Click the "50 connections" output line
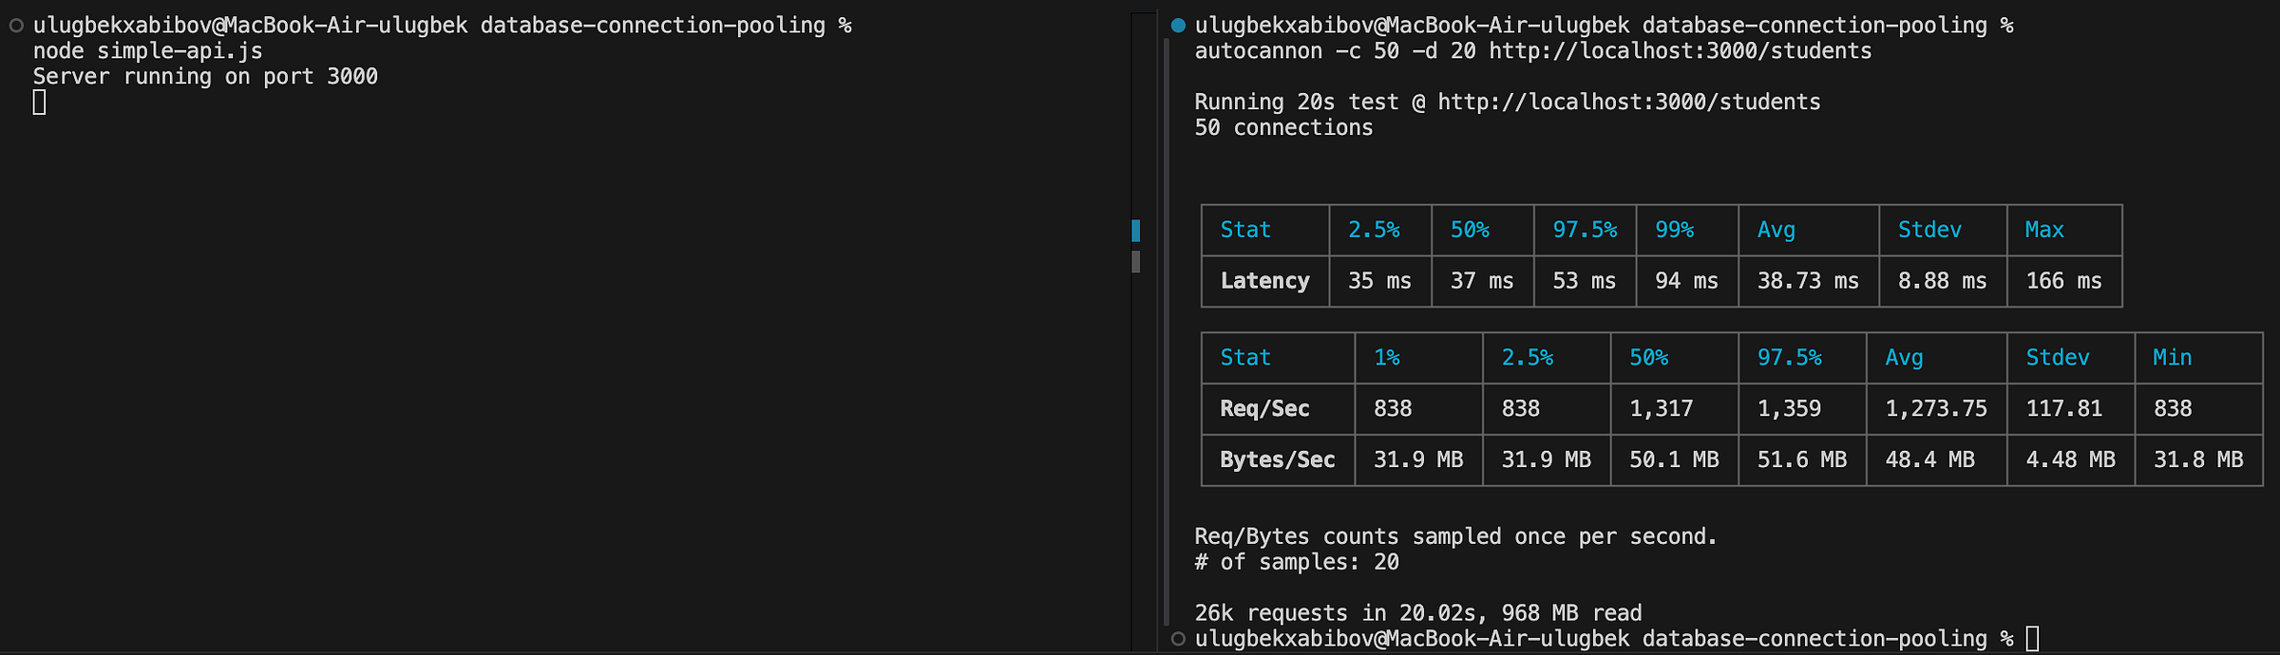Viewport: 2280px width, 655px height. 1283,128
